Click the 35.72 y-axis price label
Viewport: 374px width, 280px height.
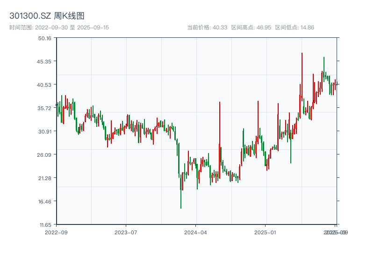tap(45, 108)
